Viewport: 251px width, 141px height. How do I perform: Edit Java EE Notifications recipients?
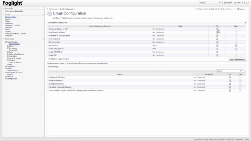click(230, 84)
